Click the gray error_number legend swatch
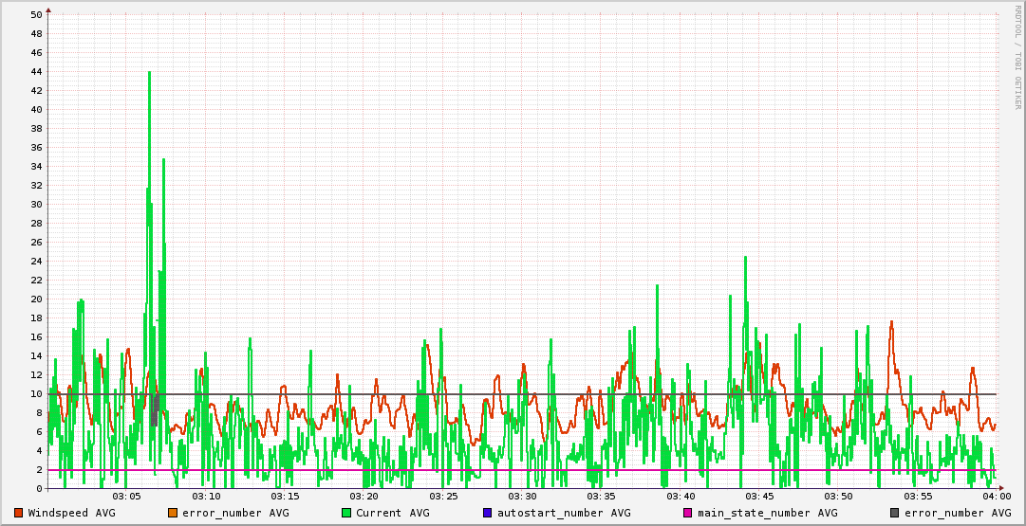 coord(895,513)
